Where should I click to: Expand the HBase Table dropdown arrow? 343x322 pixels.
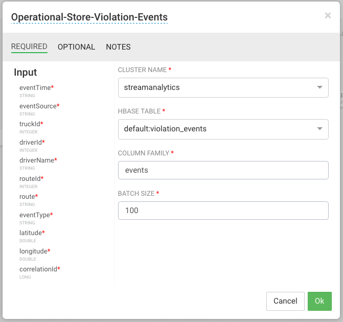(319, 129)
